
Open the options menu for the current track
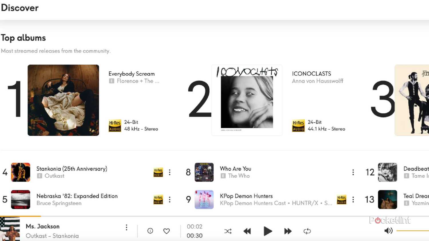[x=126, y=227]
